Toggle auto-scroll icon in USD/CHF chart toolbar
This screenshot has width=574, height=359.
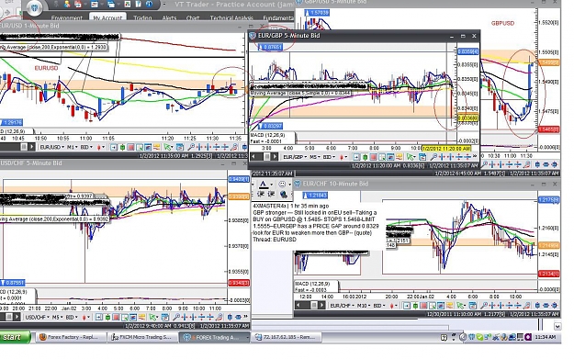98,318
